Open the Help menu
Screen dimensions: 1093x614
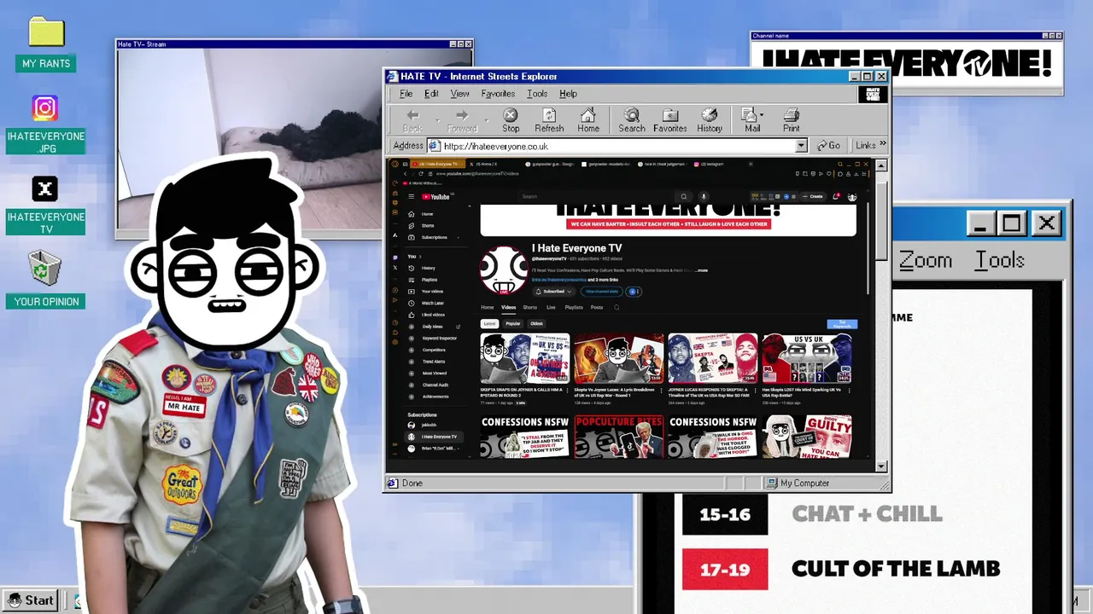(x=568, y=94)
